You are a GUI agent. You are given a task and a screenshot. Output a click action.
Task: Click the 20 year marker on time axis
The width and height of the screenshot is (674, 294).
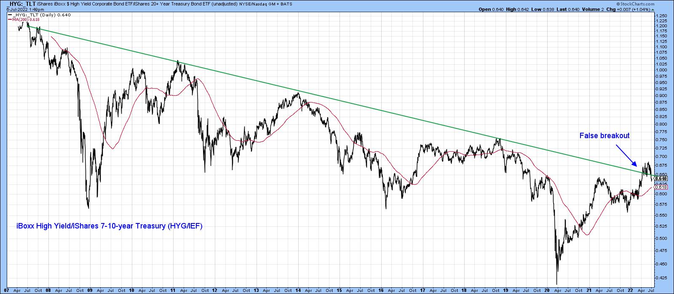tap(548, 290)
